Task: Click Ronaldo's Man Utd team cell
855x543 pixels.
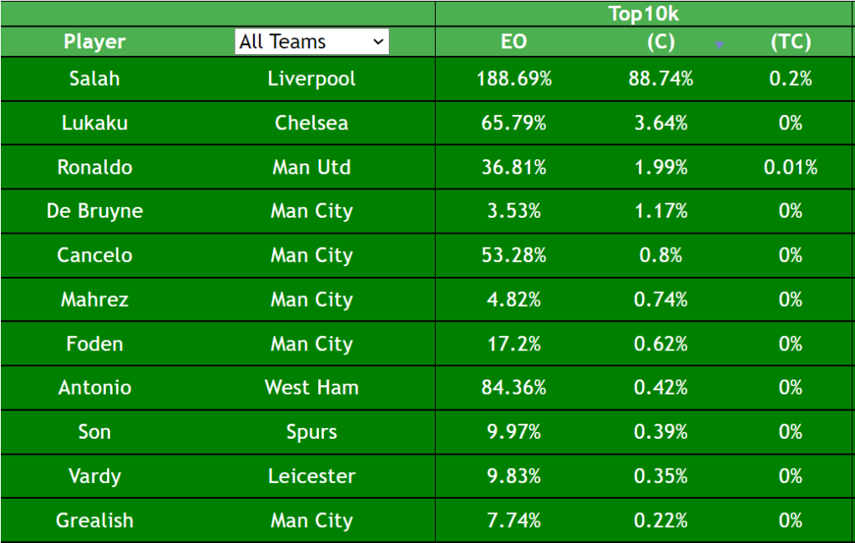Action: click(x=312, y=167)
